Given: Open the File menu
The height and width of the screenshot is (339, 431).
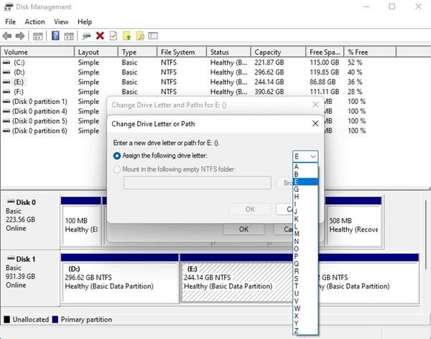Looking at the screenshot, I should click(10, 22).
